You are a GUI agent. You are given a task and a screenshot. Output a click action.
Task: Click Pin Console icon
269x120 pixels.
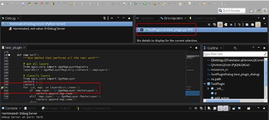(x=234, y=108)
